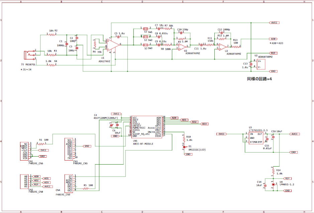Click the U2 op-amp with output pin 1
The width and height of the screenshot is (314, 213).
182,47
